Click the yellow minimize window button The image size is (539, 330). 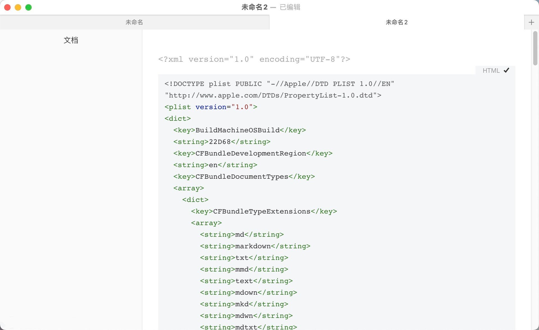(18, 7)
